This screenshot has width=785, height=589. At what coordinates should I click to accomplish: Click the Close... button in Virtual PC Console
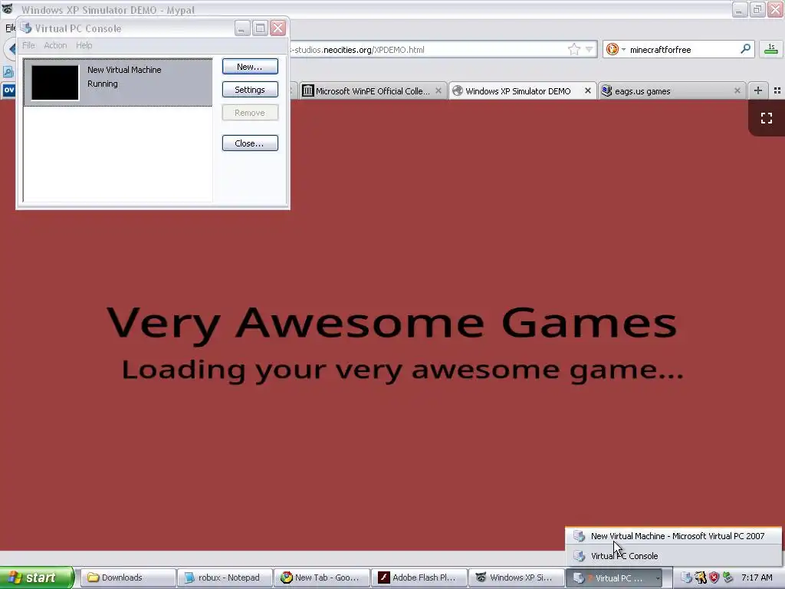click(250, 143)
